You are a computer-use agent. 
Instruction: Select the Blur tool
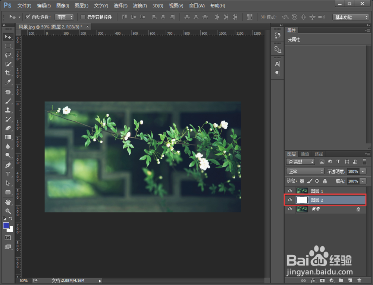click(8, 146)
